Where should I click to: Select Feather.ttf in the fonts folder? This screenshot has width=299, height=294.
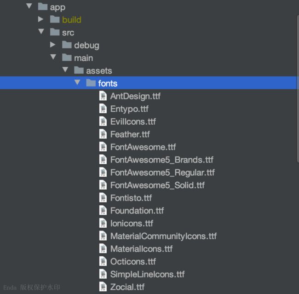pyautogui.click(x=130, y=134)
